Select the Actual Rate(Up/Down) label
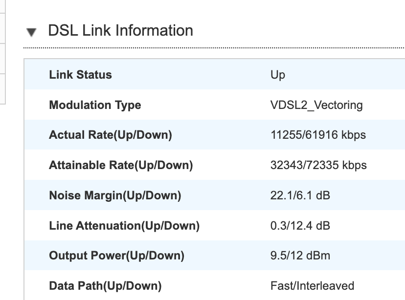The height and width of the screenshot is (300, 405). pos(110,135)
